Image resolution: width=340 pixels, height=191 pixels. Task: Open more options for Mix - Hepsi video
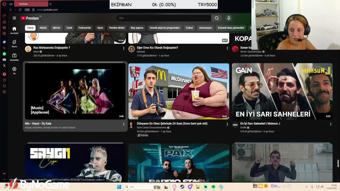124,124
